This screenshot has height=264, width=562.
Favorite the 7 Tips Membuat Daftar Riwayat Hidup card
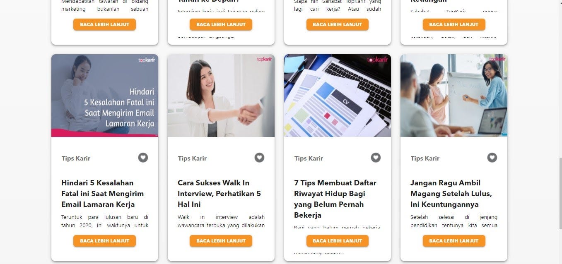pos(376,158)
